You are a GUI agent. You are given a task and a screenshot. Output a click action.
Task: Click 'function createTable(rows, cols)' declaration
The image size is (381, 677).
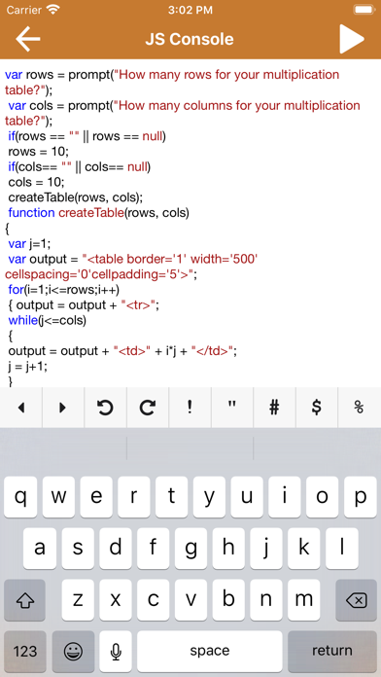98,213
